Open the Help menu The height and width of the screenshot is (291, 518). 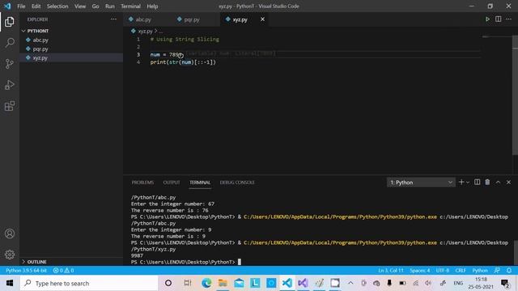coord(152,6)
